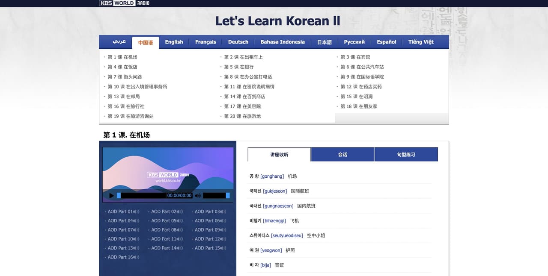Switch to the Русский language tab
Image resolution: width=548 pixels, height=276 pixels.
pos(354,42)
